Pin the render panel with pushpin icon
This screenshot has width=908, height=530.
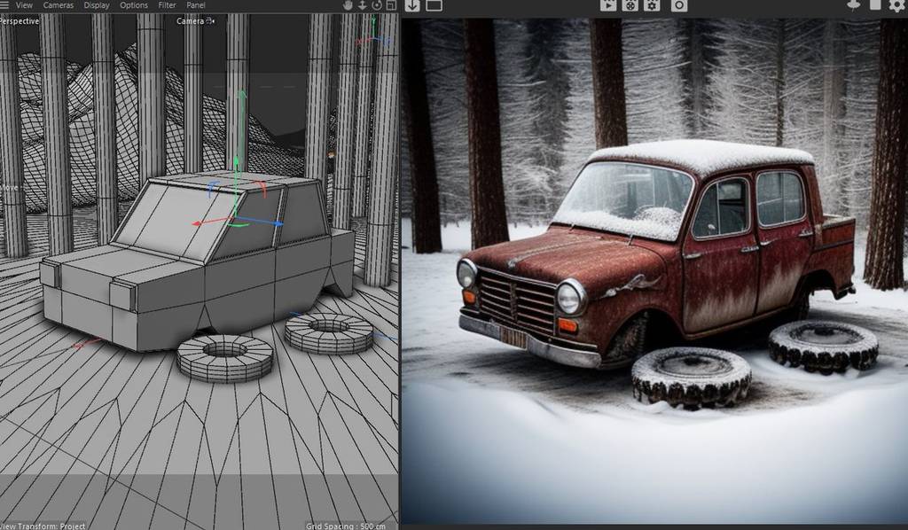tap(854, 4)
